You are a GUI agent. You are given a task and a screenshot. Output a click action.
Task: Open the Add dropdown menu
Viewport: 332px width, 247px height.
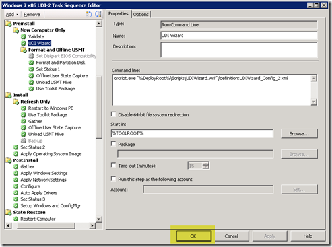pyautogui.click(x=12, y=15)
